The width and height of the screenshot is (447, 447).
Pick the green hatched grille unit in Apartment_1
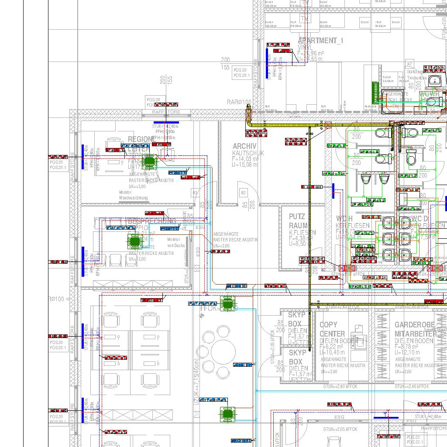[x=375, y=93]
